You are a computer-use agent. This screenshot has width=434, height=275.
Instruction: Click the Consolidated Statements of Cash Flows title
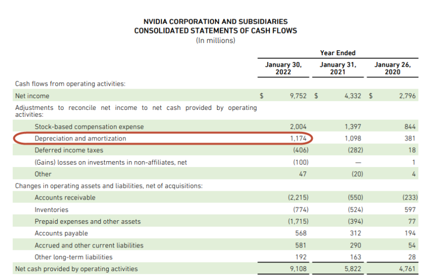[x=216, y=31]
